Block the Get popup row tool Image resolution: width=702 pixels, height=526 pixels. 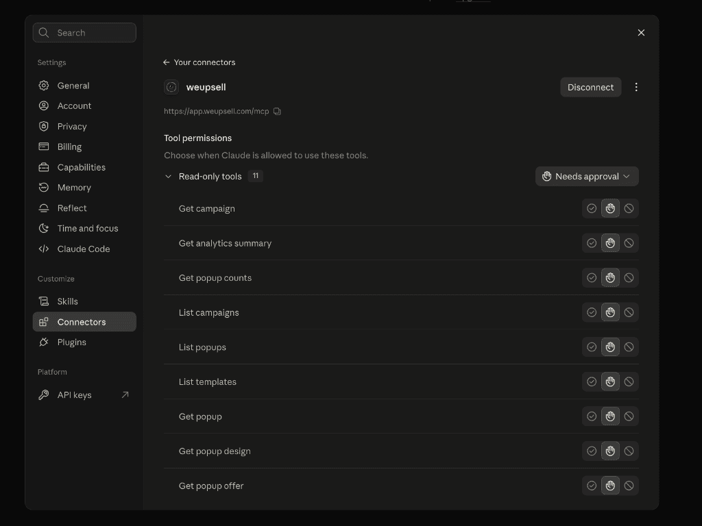(629, 416)
